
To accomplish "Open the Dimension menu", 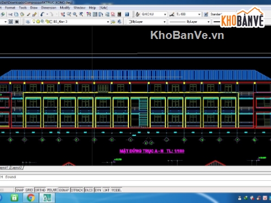I will pos(49,8).
